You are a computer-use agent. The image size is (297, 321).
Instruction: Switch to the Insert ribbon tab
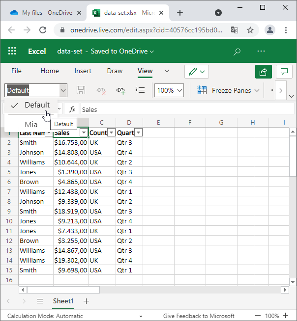pyautogui.click(x=83, y=71)
